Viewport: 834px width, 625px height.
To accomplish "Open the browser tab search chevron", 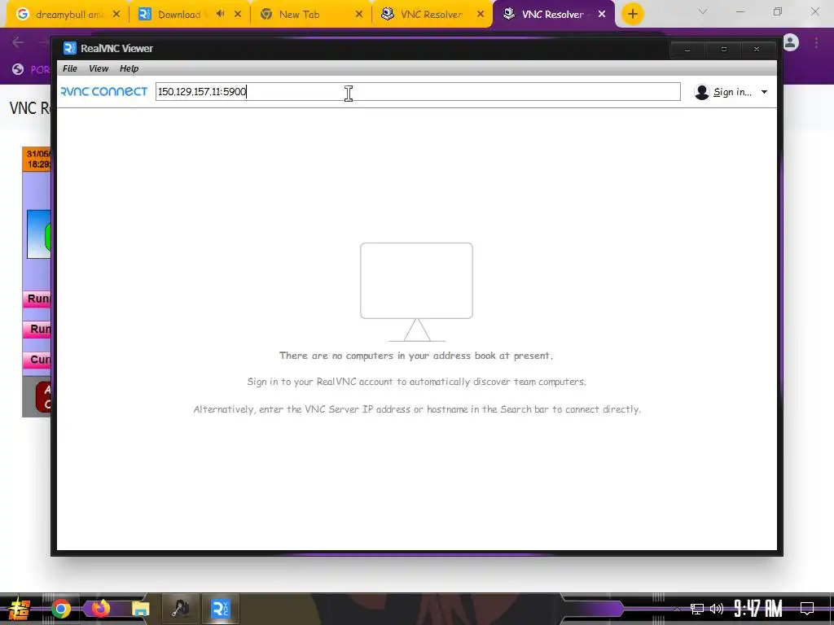I will (703, 11).
